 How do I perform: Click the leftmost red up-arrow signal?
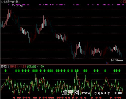click(14, 97)
